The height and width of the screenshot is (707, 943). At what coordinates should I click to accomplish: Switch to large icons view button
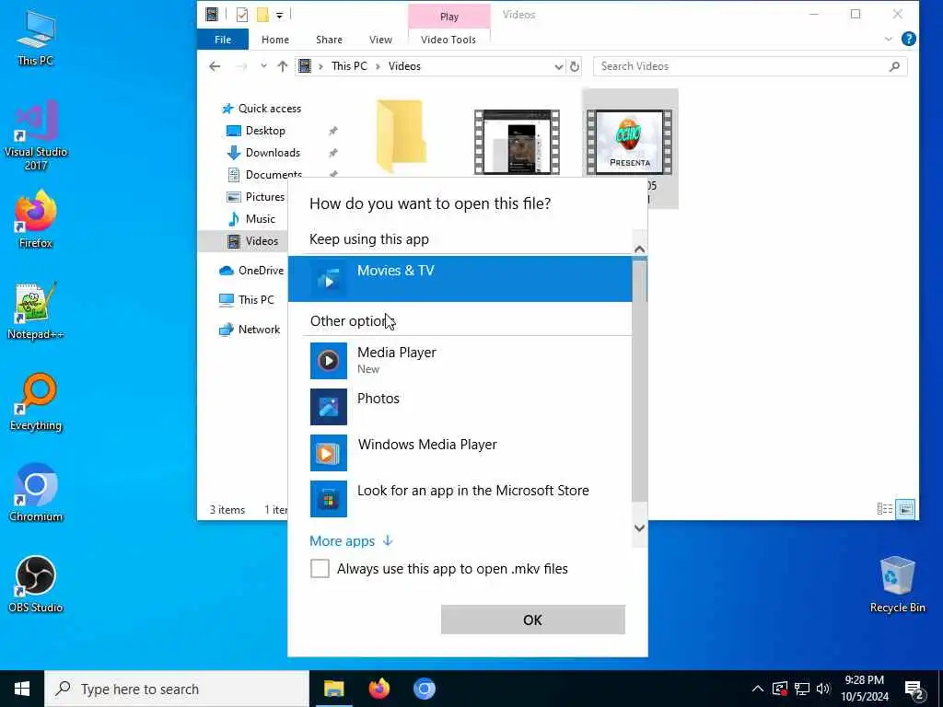[905, 509]
